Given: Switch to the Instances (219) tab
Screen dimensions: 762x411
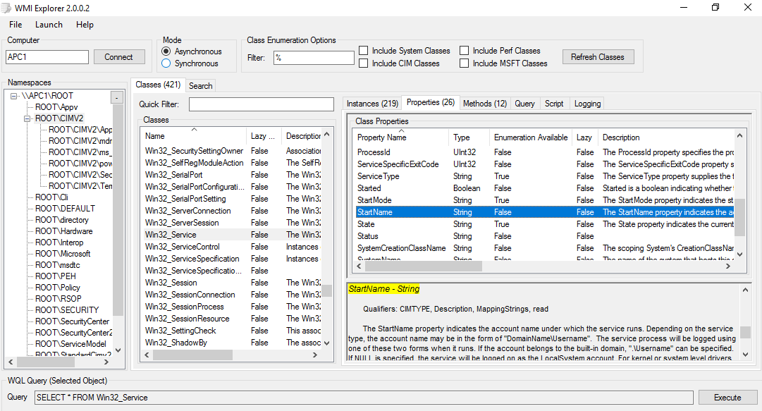Looking at the screenshot, I should [x=372, y=104].
